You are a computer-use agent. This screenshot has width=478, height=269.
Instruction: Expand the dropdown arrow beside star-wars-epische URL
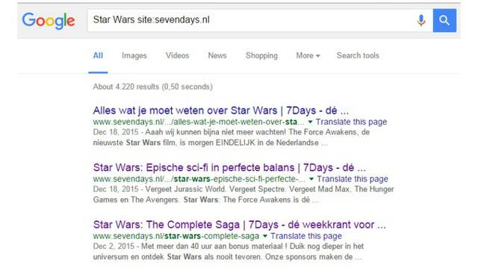click(311, 179)
